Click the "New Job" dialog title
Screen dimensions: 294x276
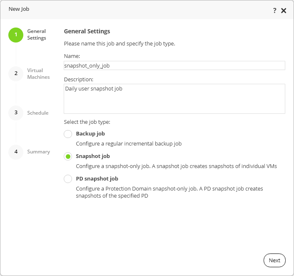pos(19,9)
